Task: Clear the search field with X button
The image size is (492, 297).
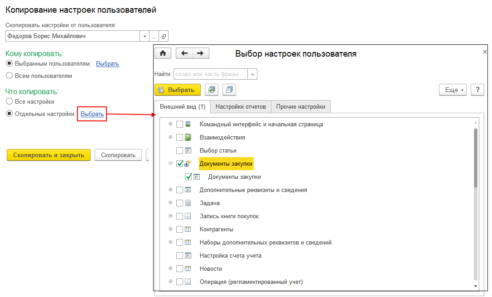Action: 252,74
